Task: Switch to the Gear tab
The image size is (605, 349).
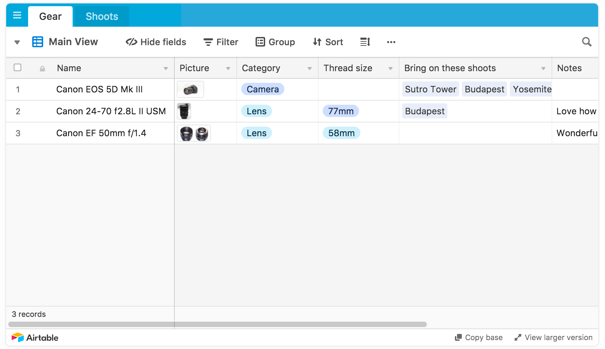Action: tap(50, 16)
